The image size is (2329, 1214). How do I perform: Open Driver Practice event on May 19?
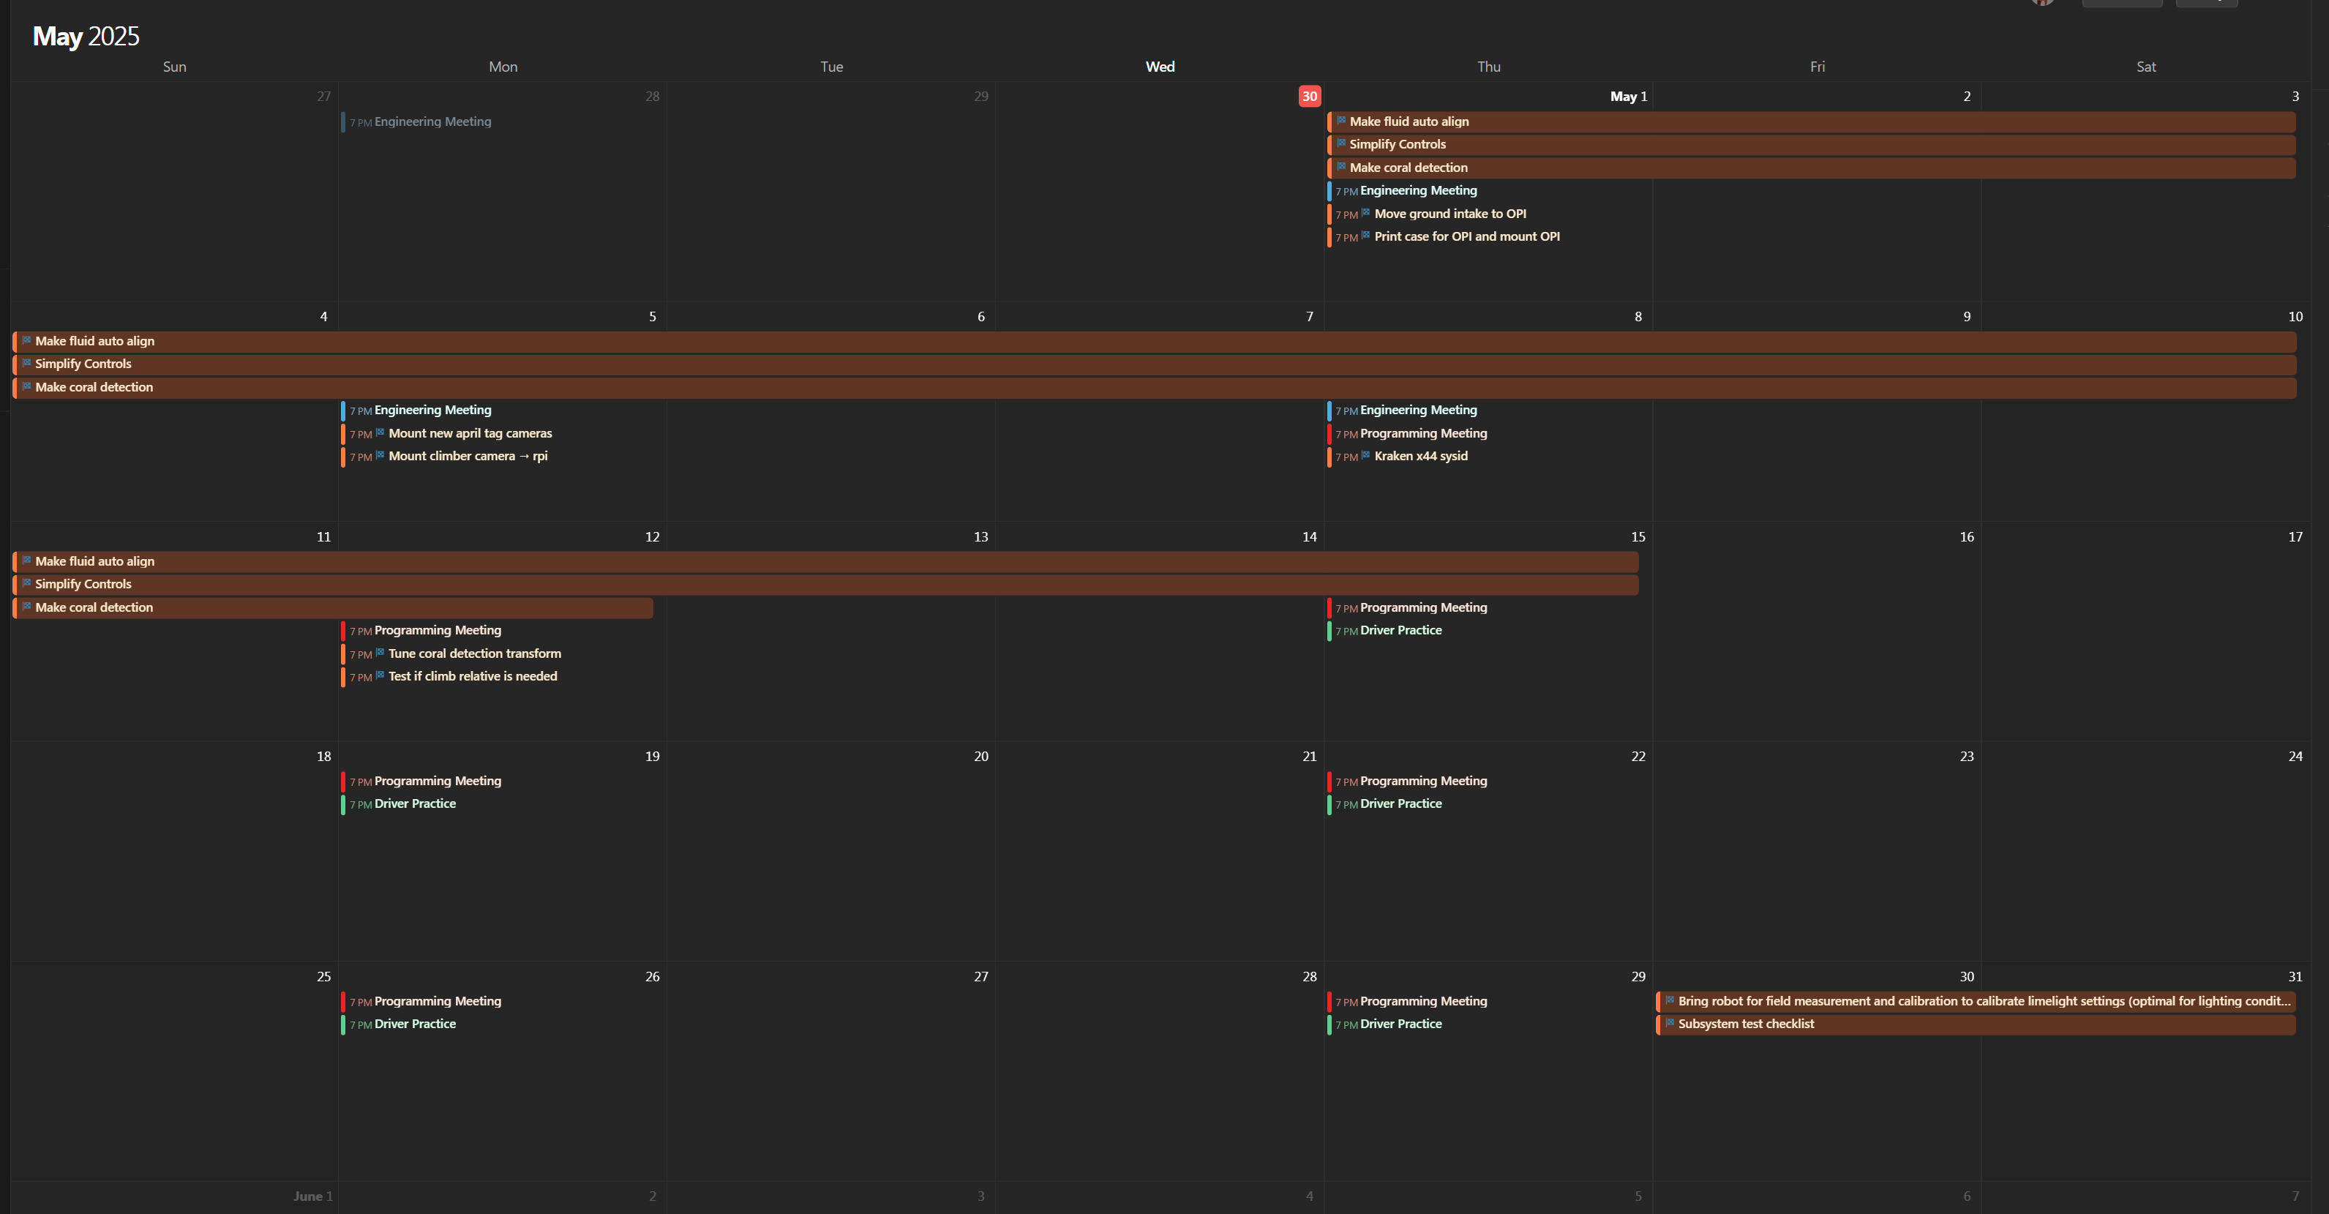click(x=415, y=803)
